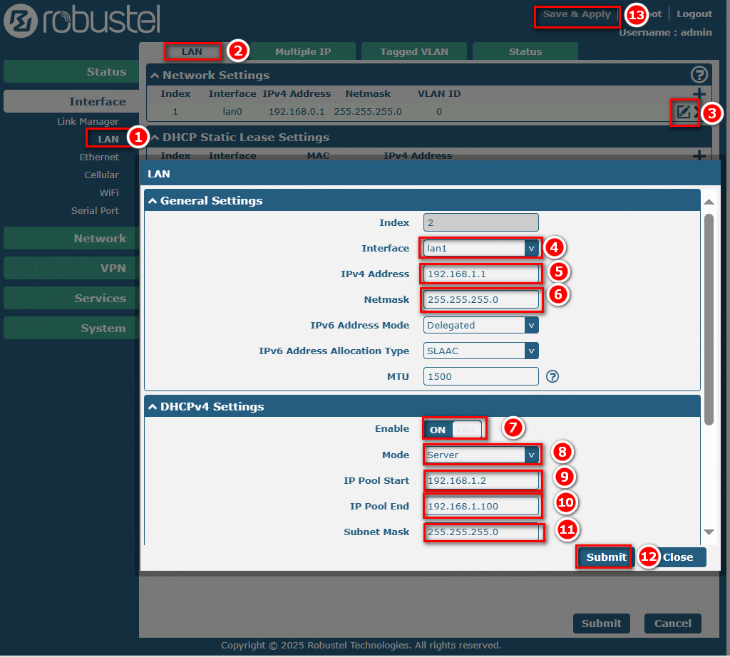The image size is (730, 657).
Task: Click the IPv4 Address input field
Action: (x=480, y=274)
